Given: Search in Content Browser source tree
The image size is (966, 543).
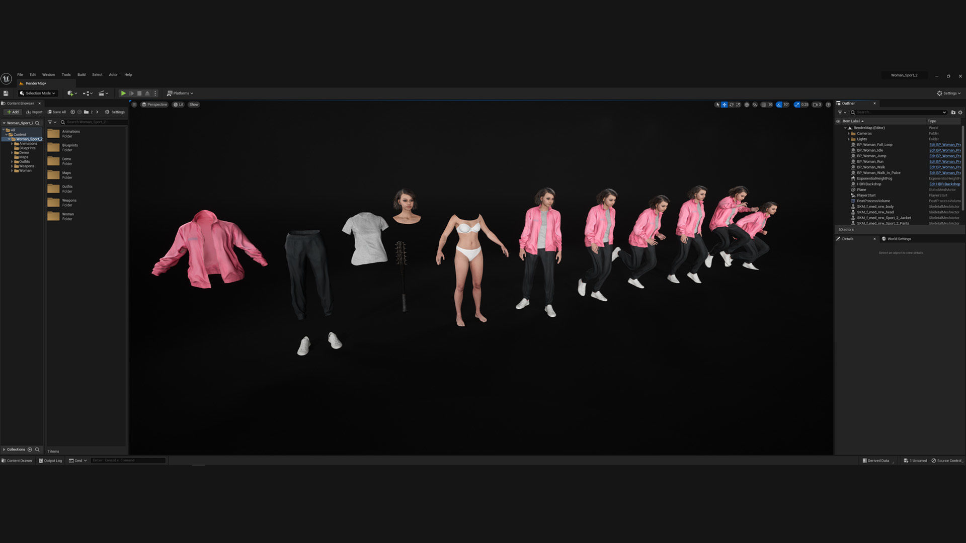Looking at the screenshot, I should [37, 123].
